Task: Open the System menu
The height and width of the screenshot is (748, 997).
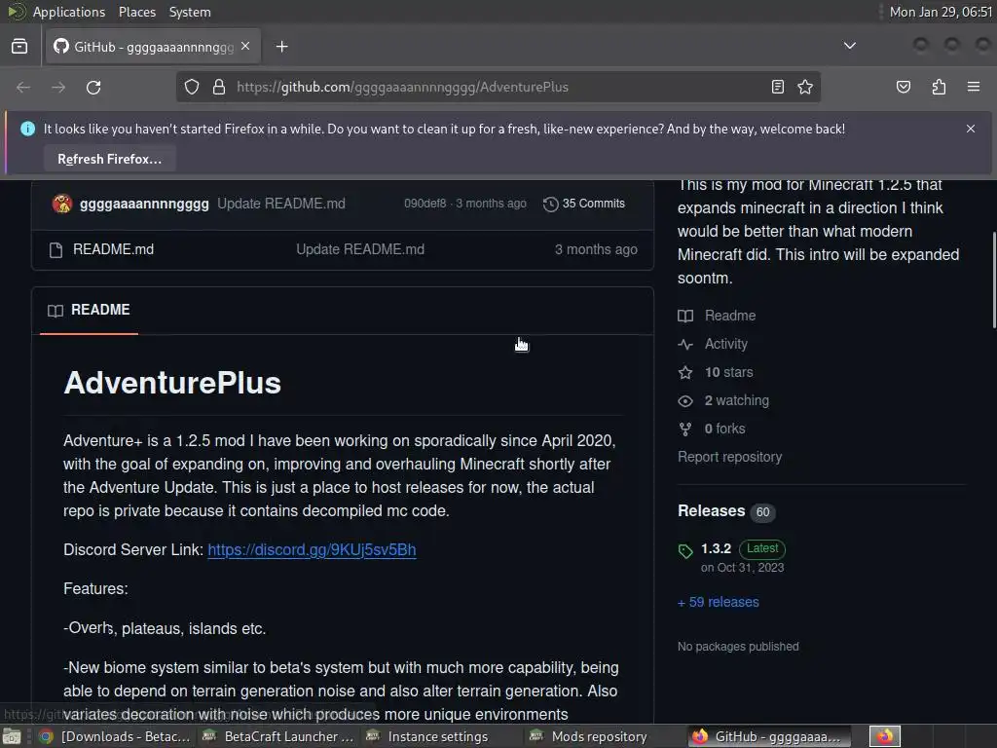Action: [190, 12]
